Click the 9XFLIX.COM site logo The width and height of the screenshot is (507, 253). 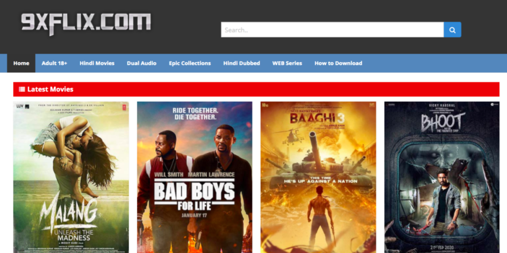tap(86, 24)
